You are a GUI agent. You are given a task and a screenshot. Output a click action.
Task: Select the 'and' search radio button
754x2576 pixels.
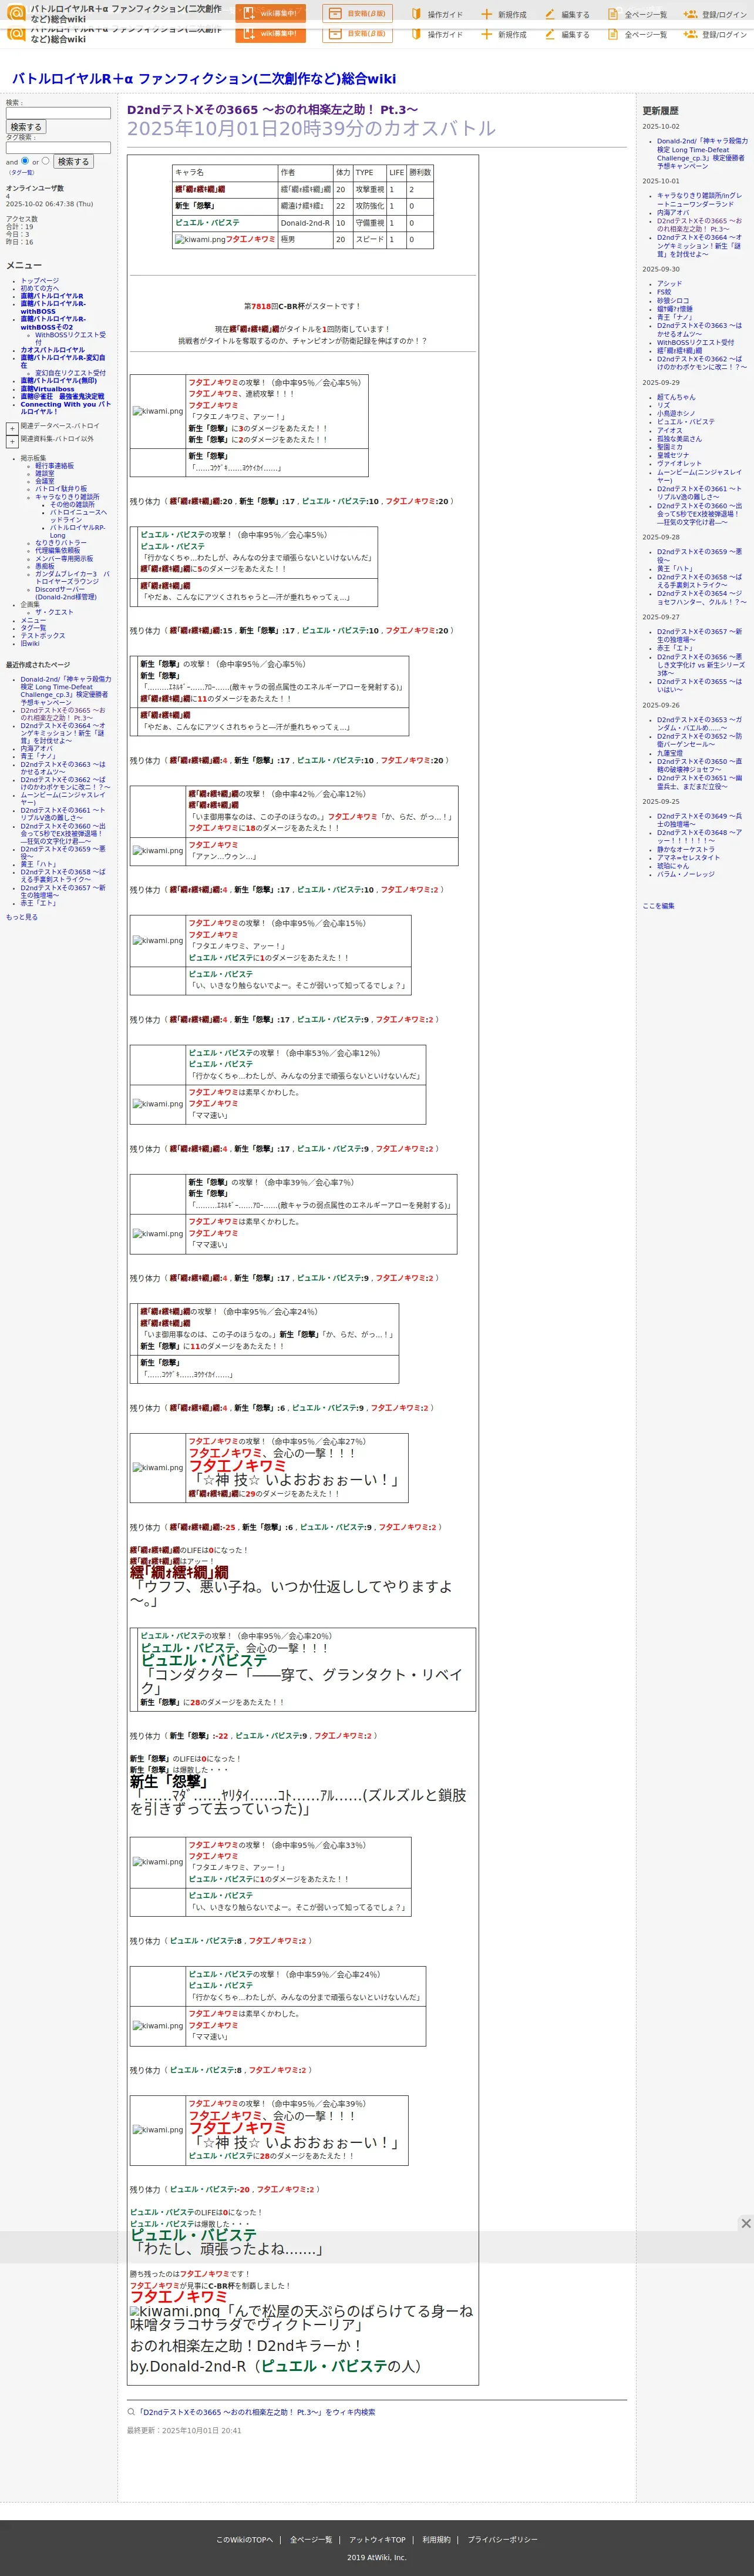pyautogui.click(x=25, y=160)
